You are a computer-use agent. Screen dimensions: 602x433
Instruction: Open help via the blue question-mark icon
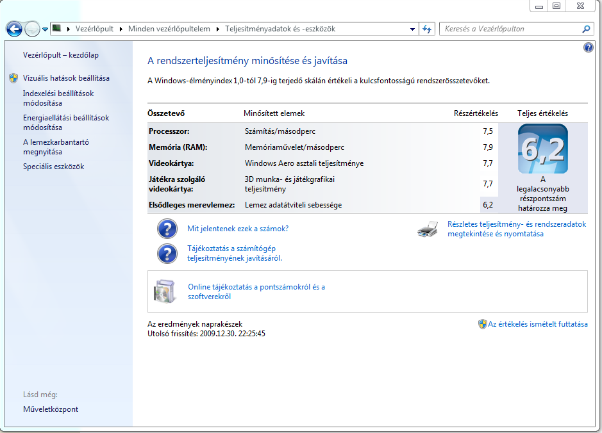tap(588, 47)
